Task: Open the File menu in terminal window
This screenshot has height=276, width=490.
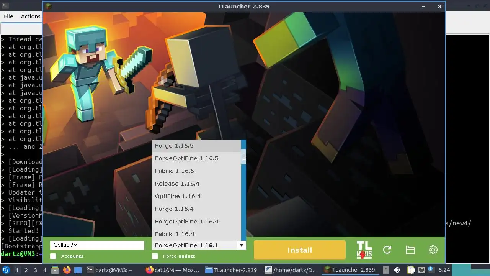Action: (8, 16)
